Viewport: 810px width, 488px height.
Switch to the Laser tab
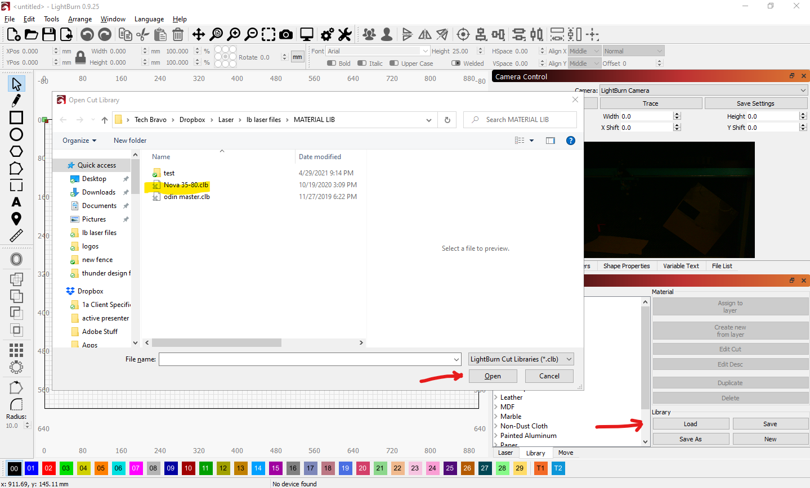point(505,453)
